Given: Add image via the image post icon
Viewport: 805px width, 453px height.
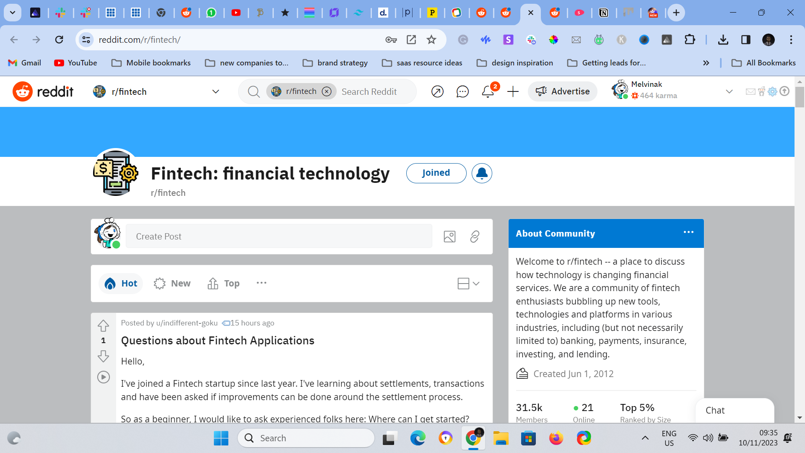Looking at the screenshot, I should coord(449,237).
